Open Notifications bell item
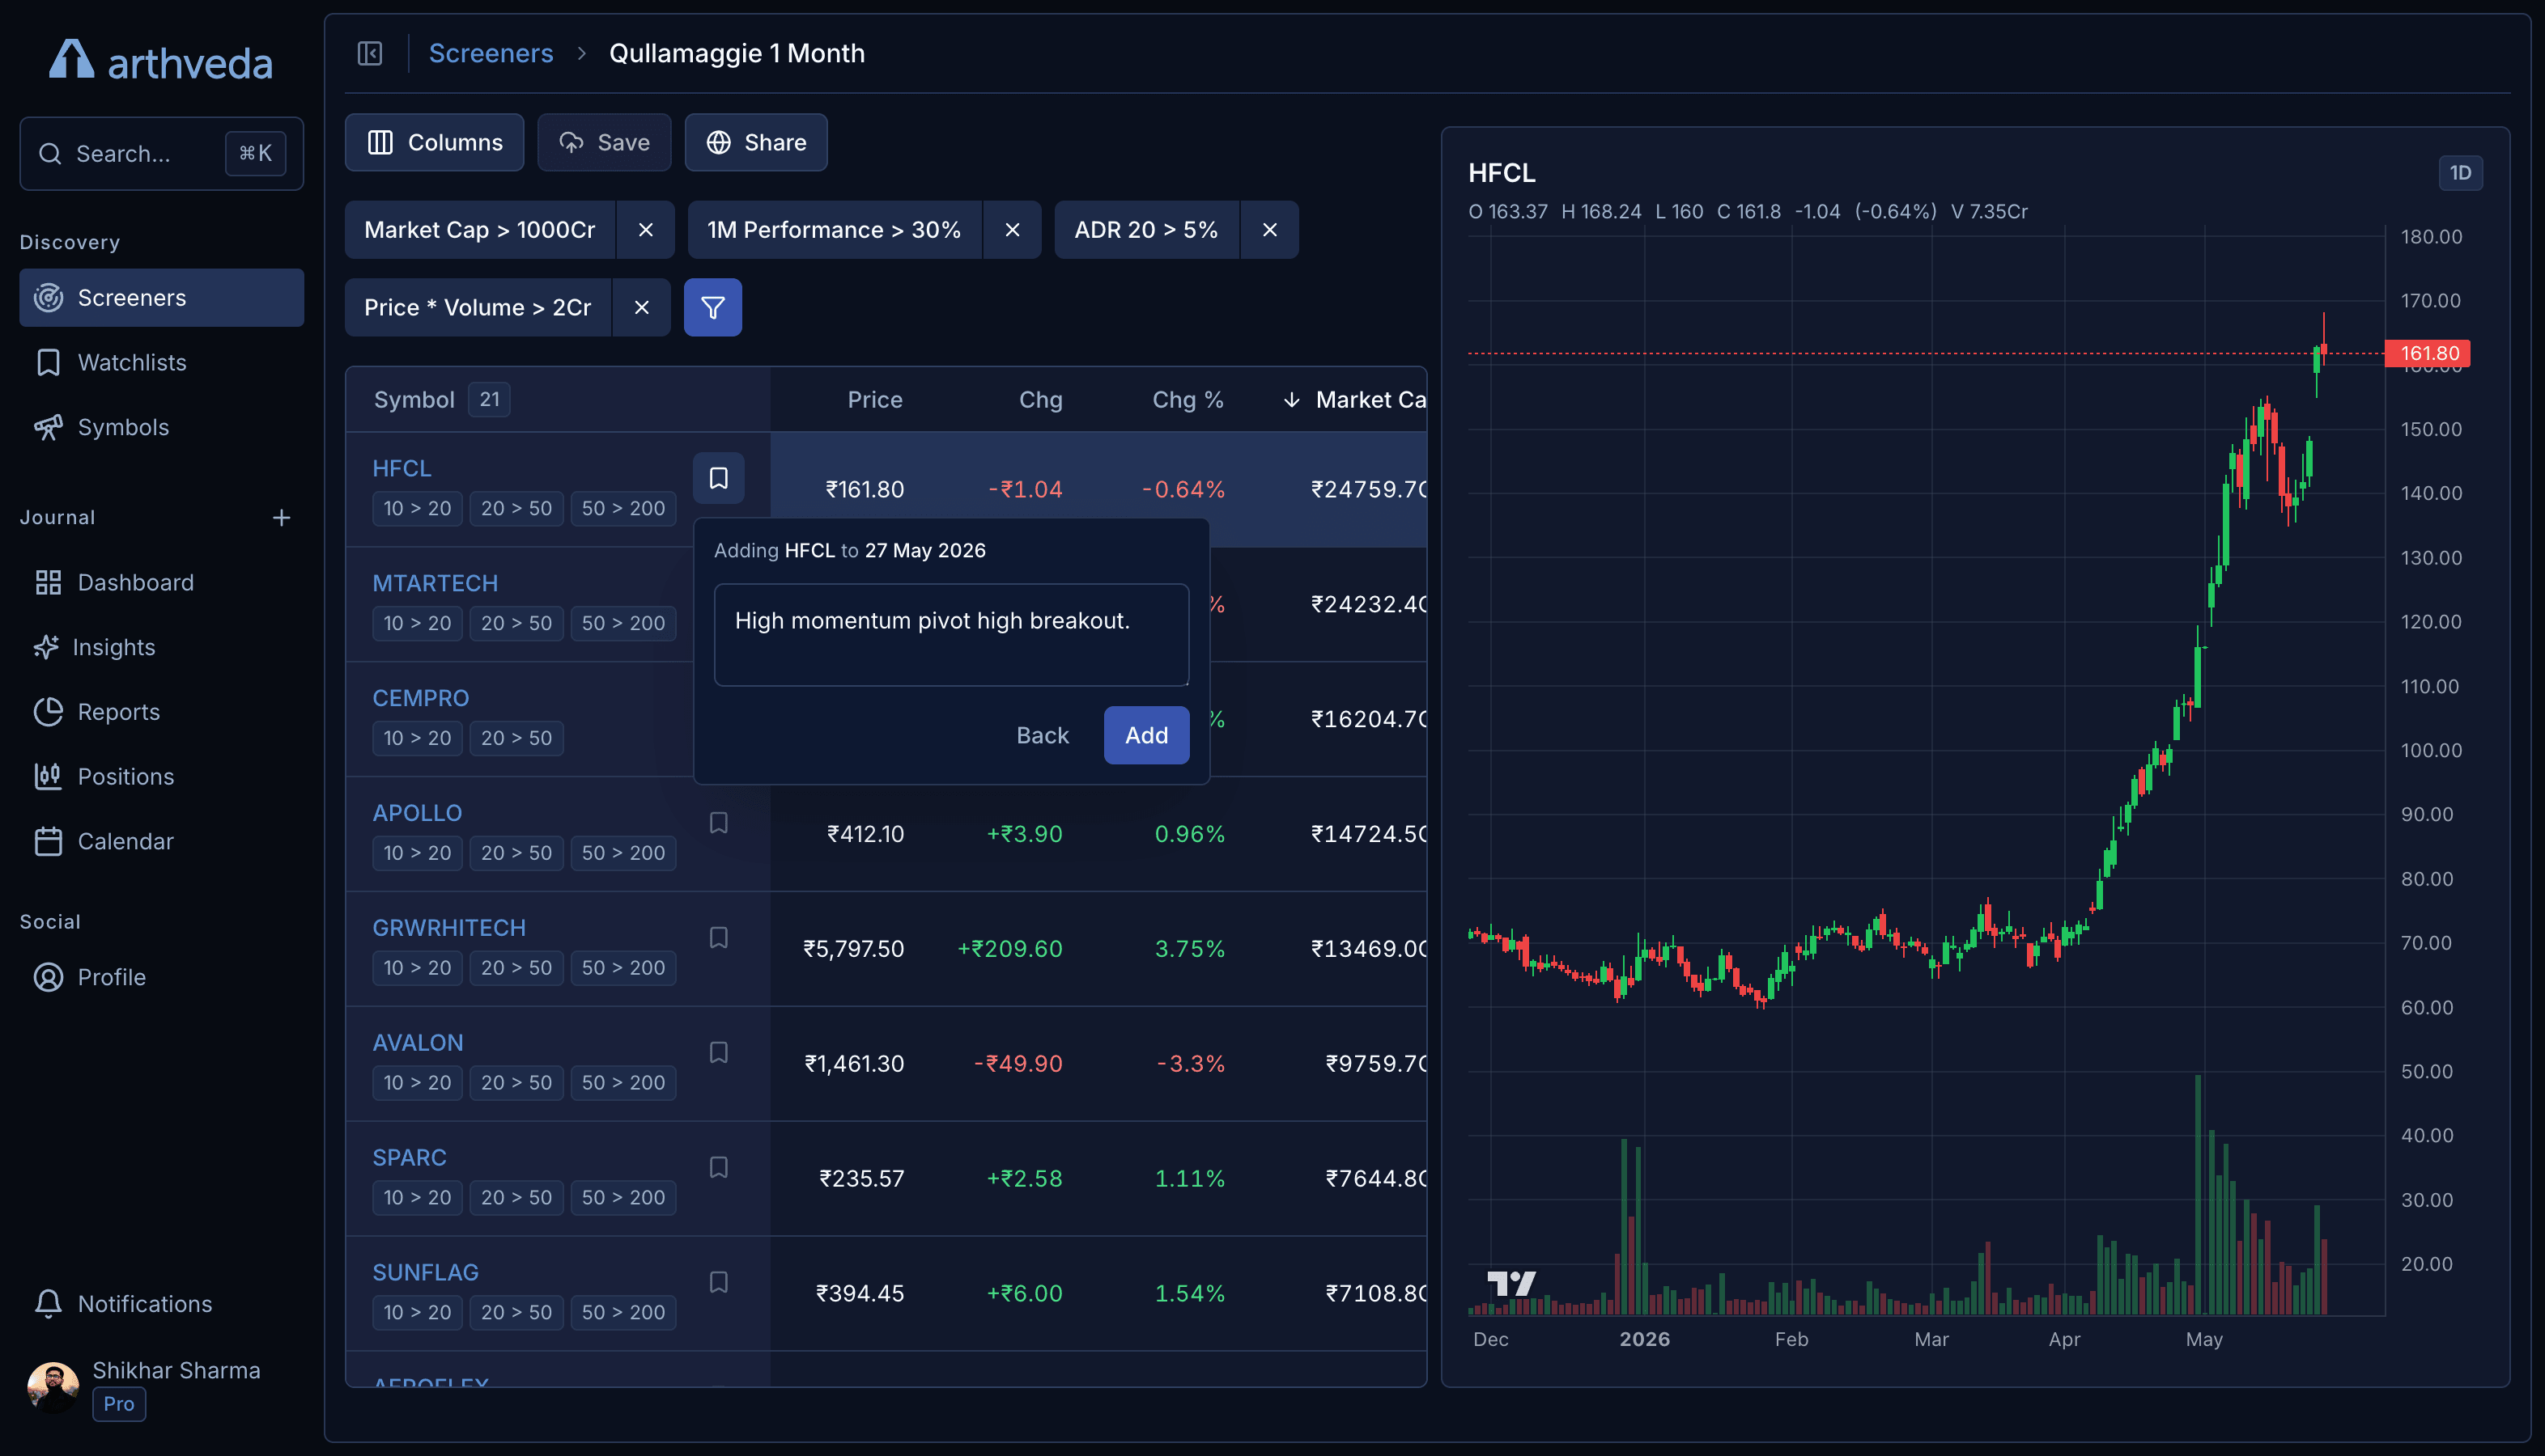 tap(161, 1303)
